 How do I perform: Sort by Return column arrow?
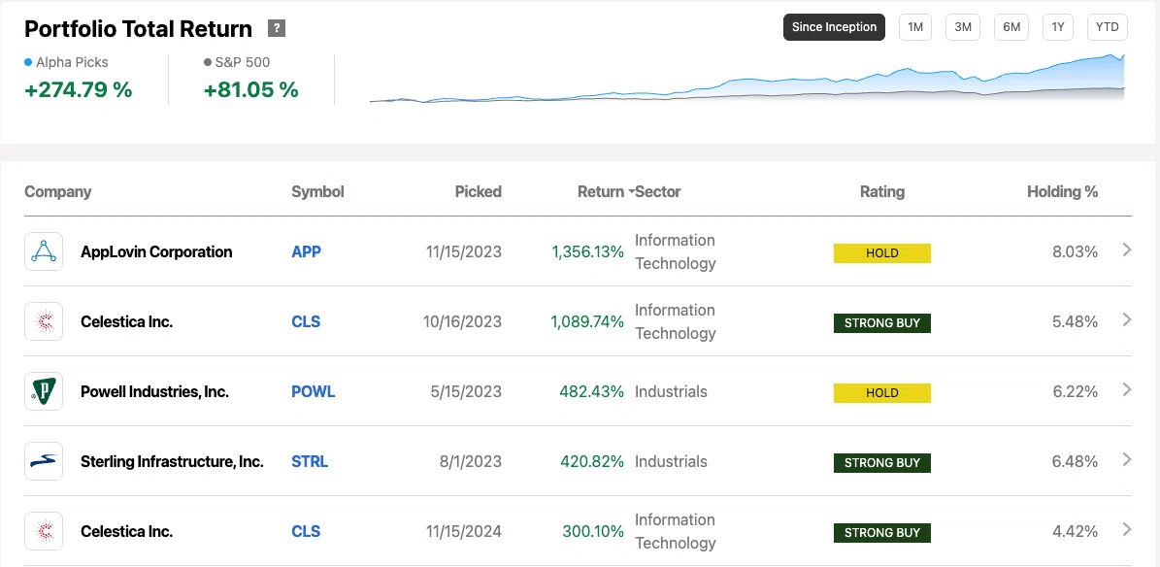pos(631,191)
